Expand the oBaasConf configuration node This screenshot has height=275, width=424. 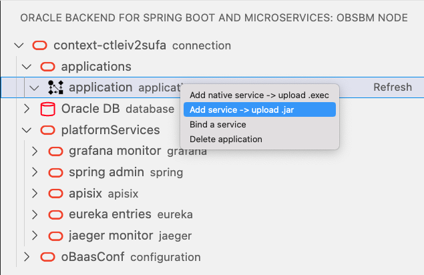[x=27, y=257]
